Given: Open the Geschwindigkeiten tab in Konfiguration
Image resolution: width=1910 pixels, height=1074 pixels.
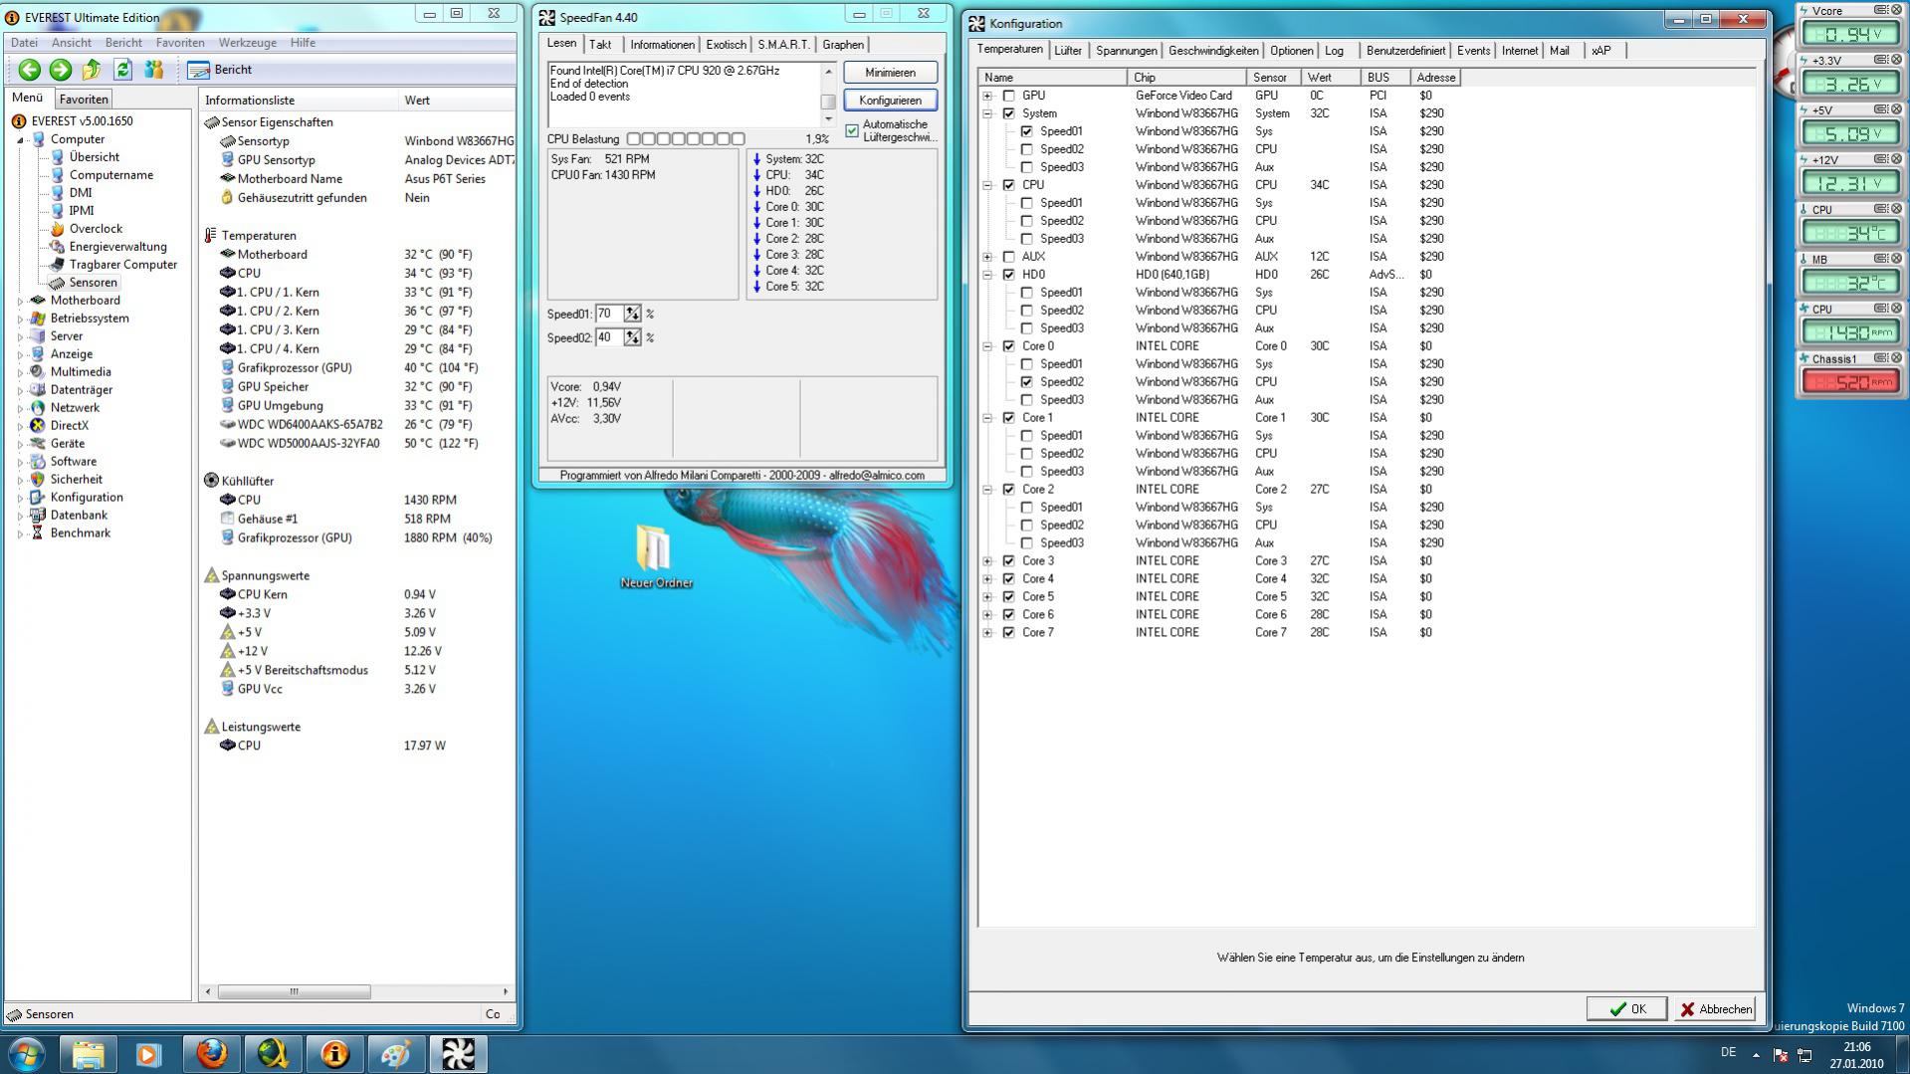Looking at the screenshot, I should coord(1213,51).
